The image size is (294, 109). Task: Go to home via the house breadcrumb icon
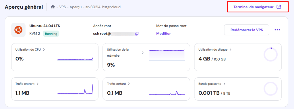click(x=53, y=7)
